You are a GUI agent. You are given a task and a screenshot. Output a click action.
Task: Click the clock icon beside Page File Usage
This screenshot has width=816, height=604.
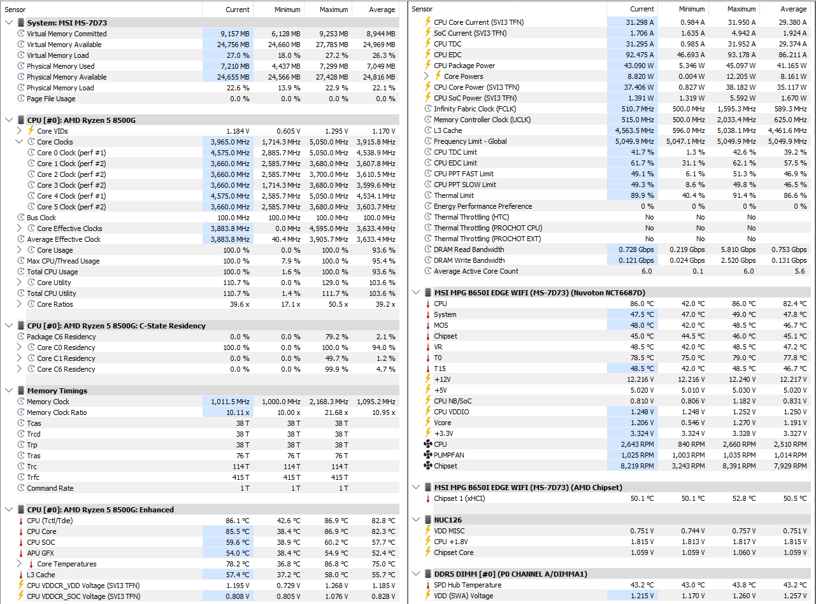[20, 99]
